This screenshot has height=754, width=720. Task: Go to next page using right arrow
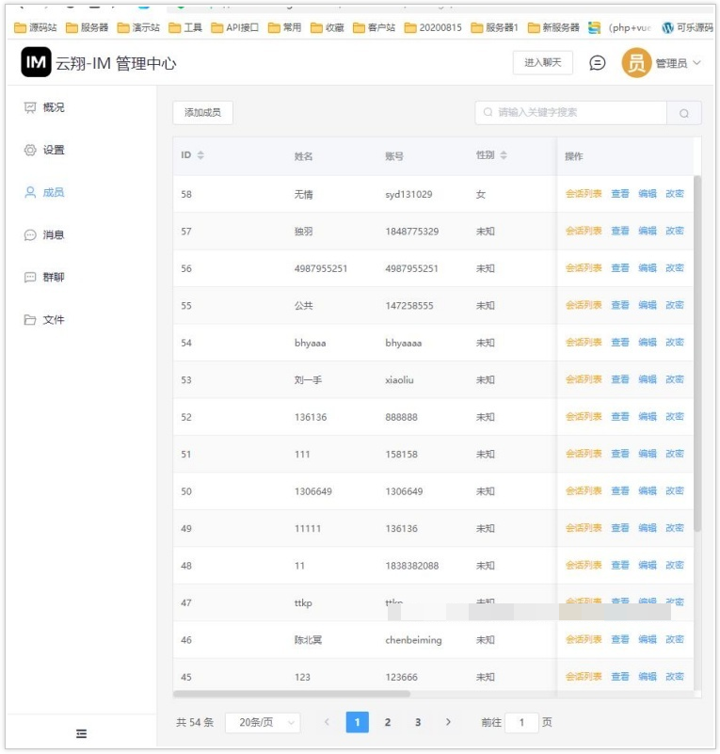tap(448, 722)
